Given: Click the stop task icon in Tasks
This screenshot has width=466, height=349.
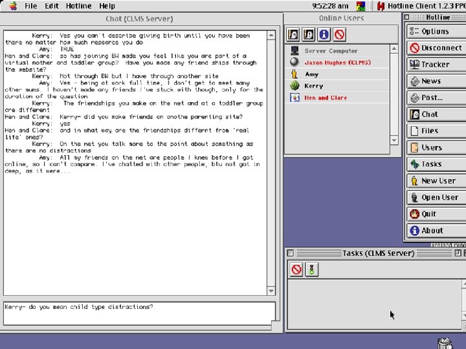Looking at the screenshot, I should click(x=296, y=270).
